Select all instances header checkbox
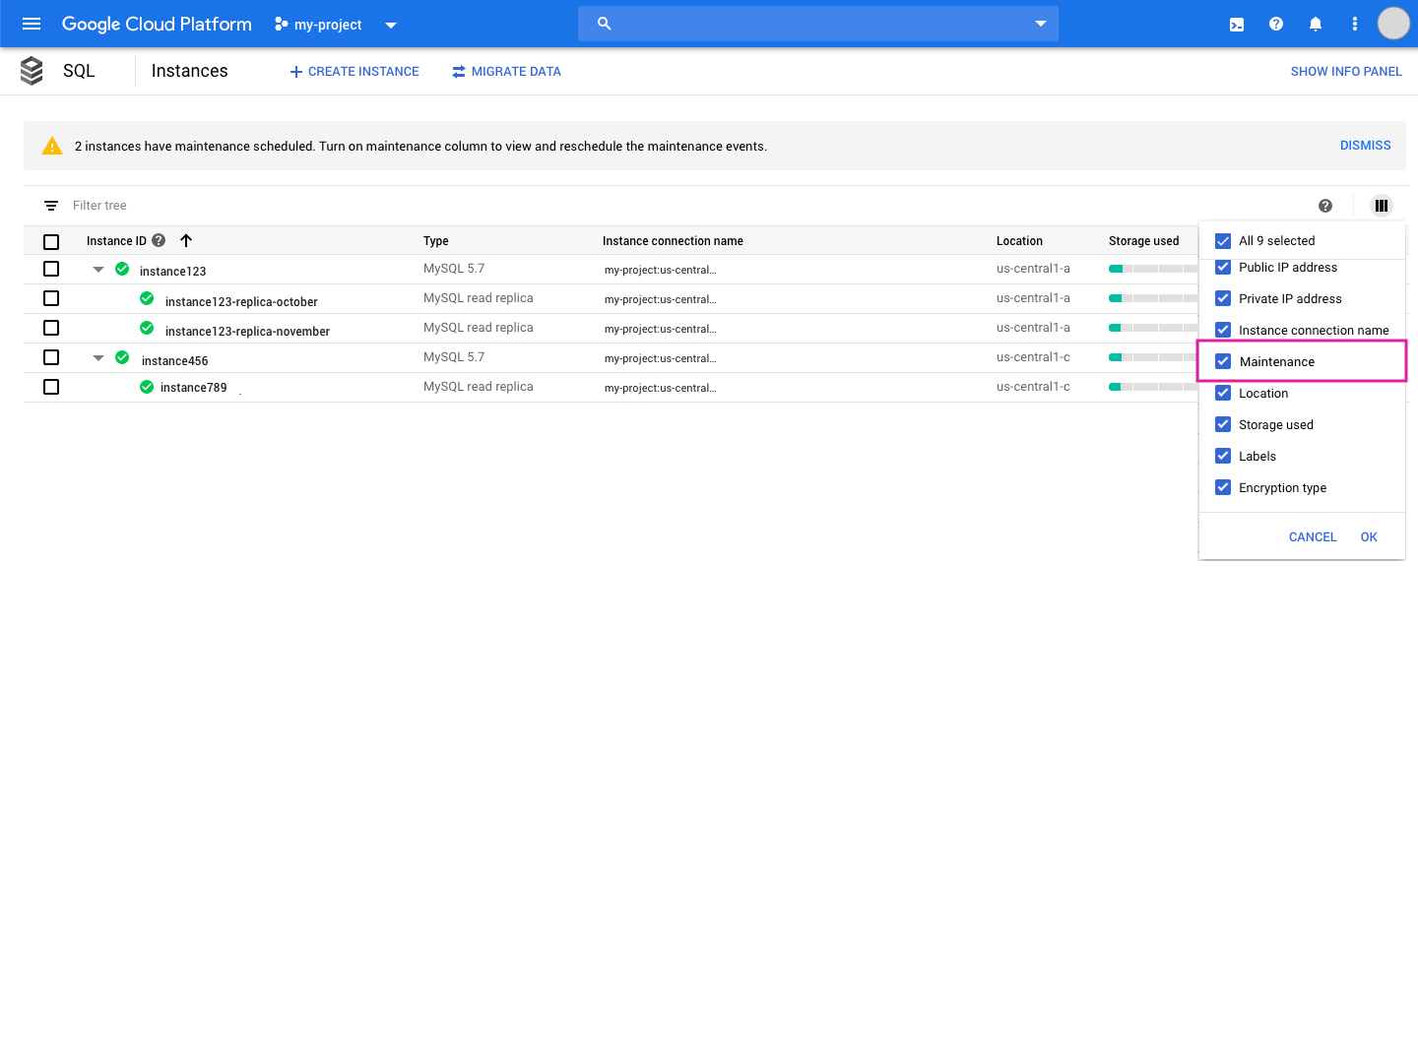This screenshot has height=1063, width=1418. click(x=51, y=241)
